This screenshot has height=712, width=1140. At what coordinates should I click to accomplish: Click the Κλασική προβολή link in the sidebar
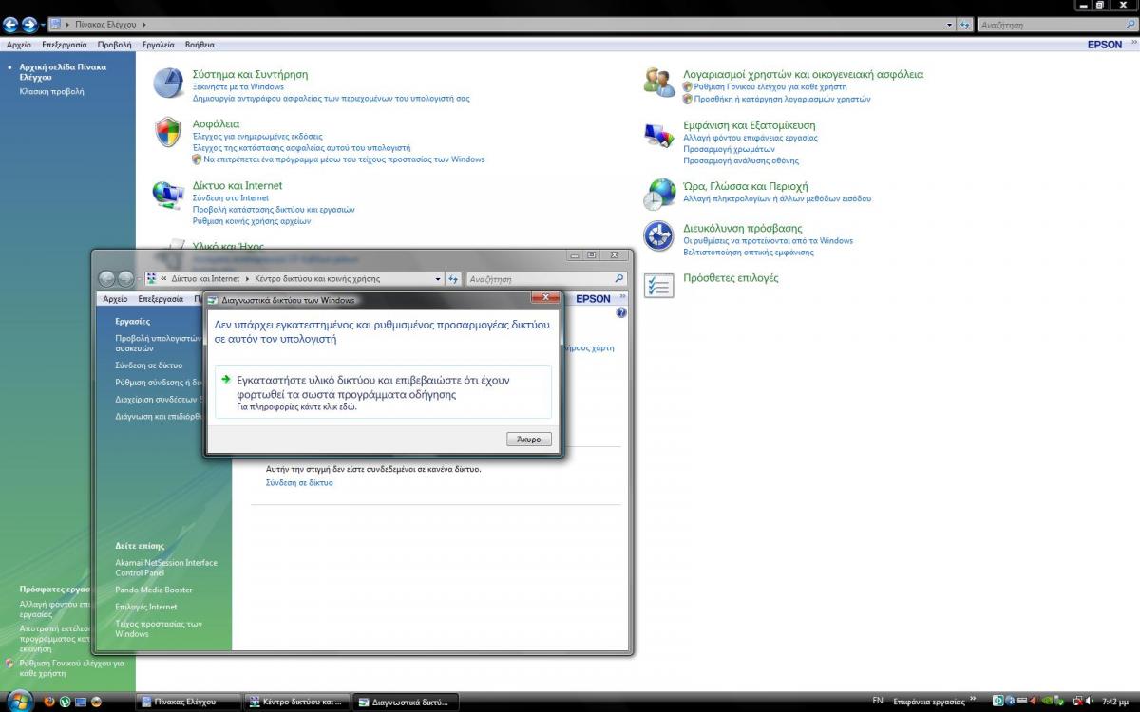pyautogui.click(x=51, y=91)
